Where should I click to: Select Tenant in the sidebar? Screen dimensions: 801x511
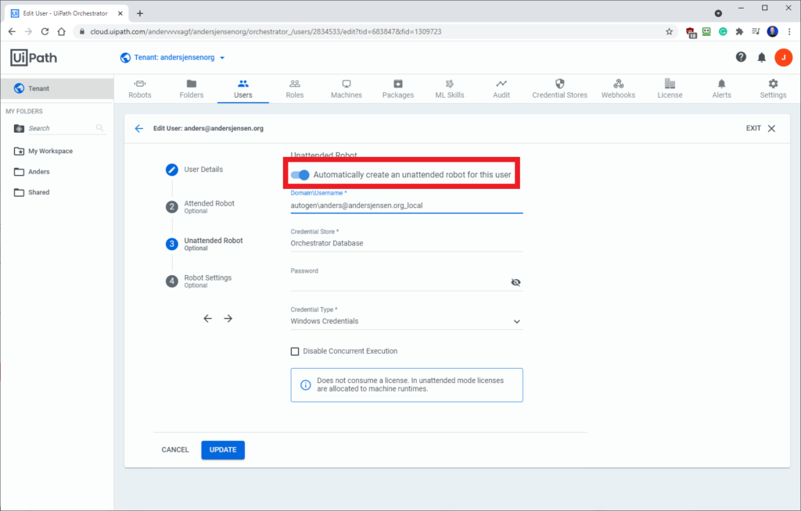(56, 88)
